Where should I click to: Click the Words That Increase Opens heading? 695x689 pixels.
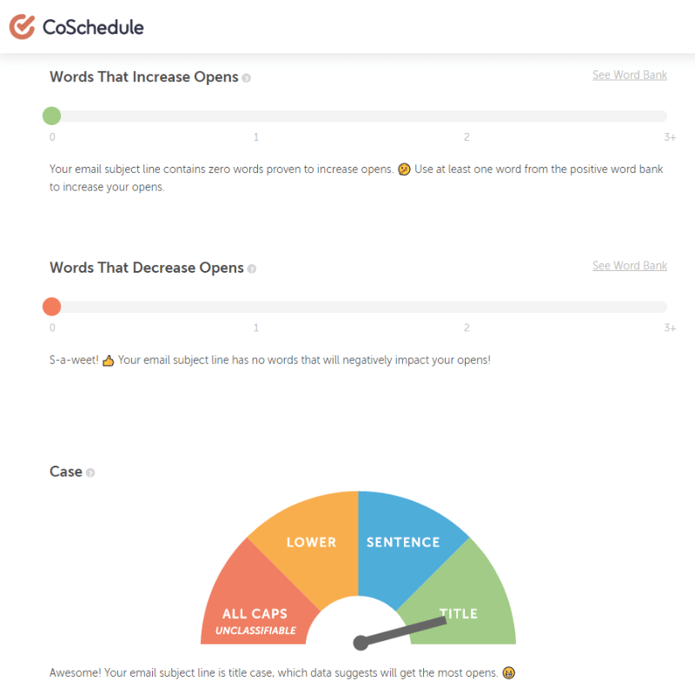143,76
